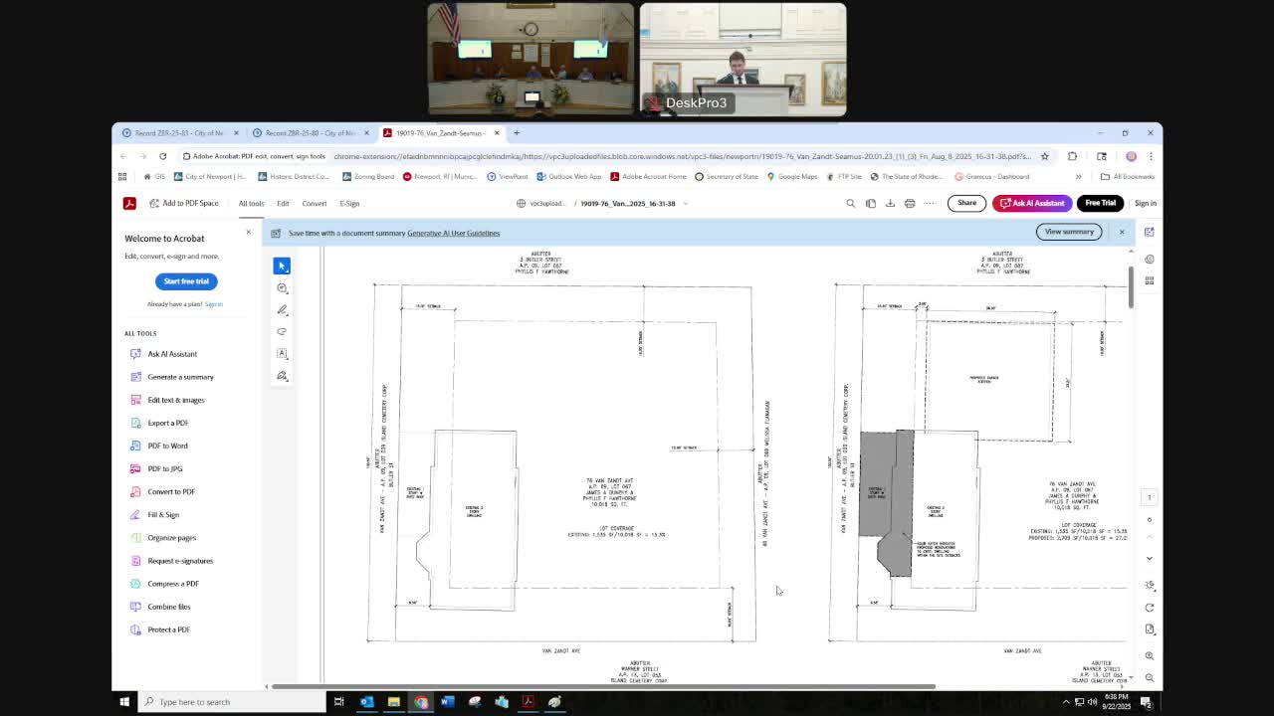Open File Explorer from the taskbar
The width and height of the screenshot is (1274, 716).
[x=393, y=702]
